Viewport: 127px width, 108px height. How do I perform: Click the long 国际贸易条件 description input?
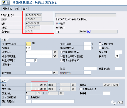(53, 101)
